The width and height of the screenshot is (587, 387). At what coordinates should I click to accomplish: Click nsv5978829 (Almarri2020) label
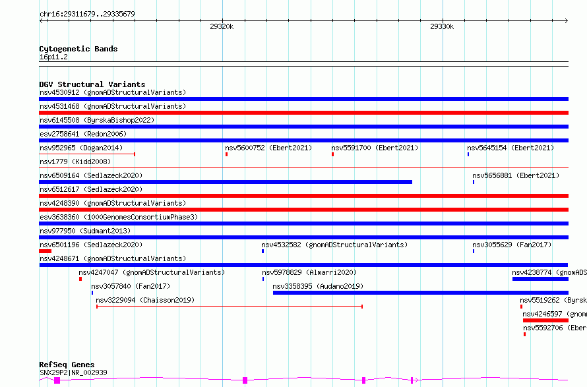[x=309, y=272]
